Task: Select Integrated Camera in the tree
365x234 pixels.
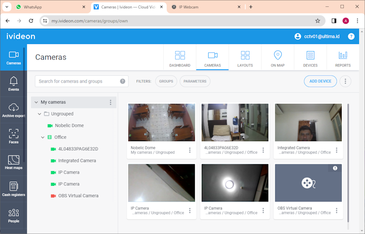Action: 77,160
